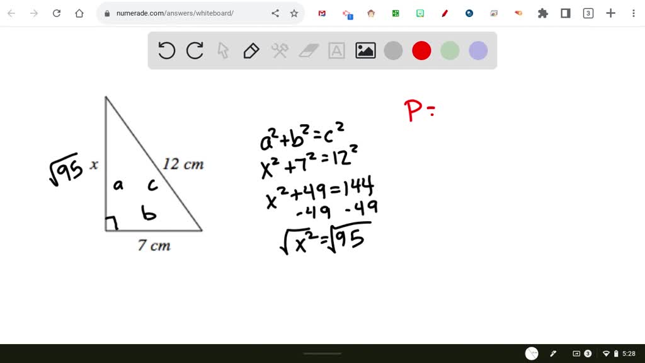Select the Pen drawing tool
Screen dimensions: 645x363
click(251, 50)
